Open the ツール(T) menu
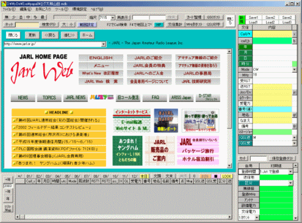 62,9
